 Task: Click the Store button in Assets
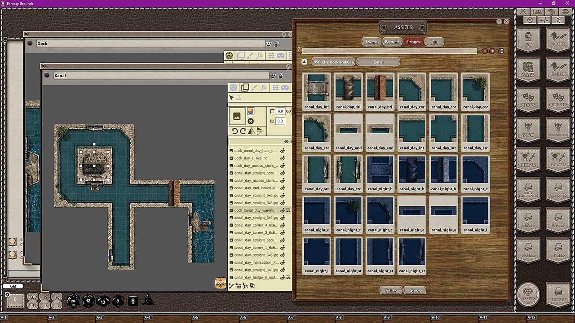415,291
